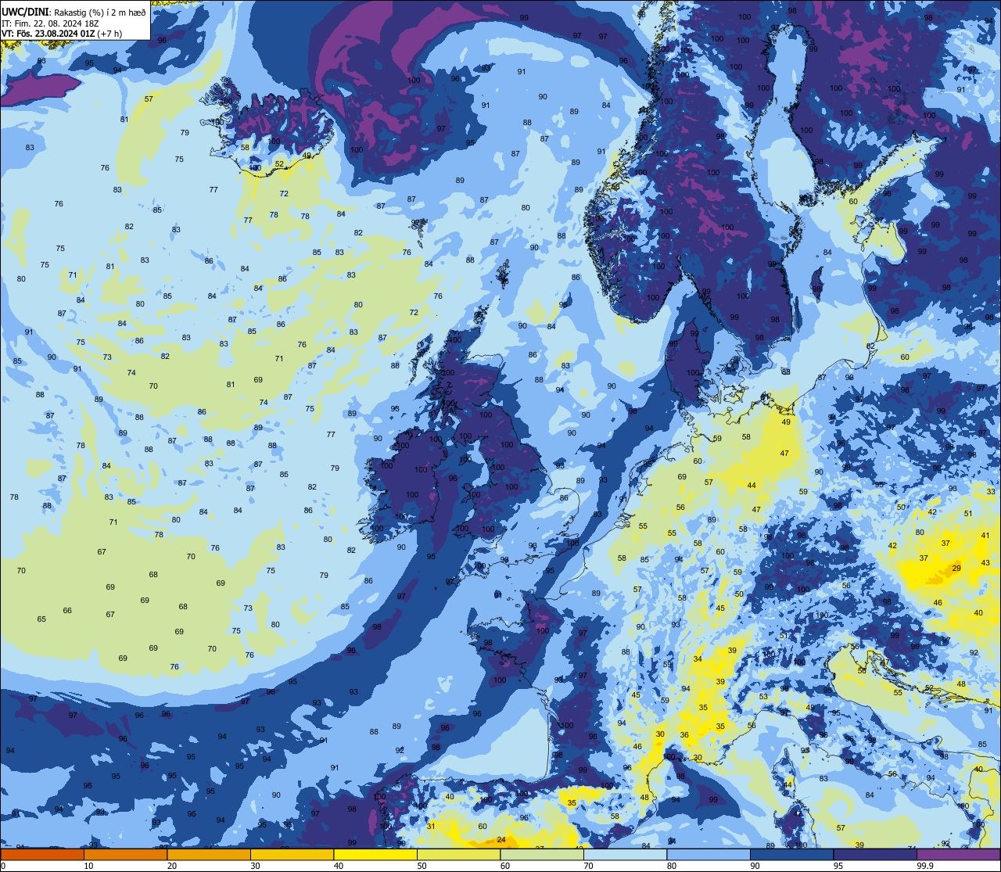
Task: Select the 30–40 legend colour segment
Action: [292, 854]
